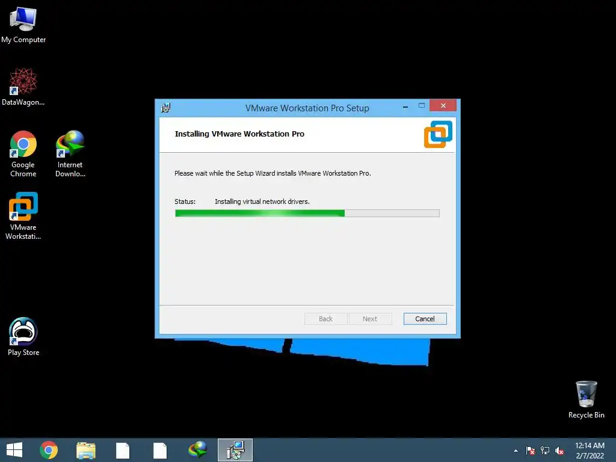
Task: Select the VMware installer taskbar button
Action: pyautogui.click(x=235, y=450)
